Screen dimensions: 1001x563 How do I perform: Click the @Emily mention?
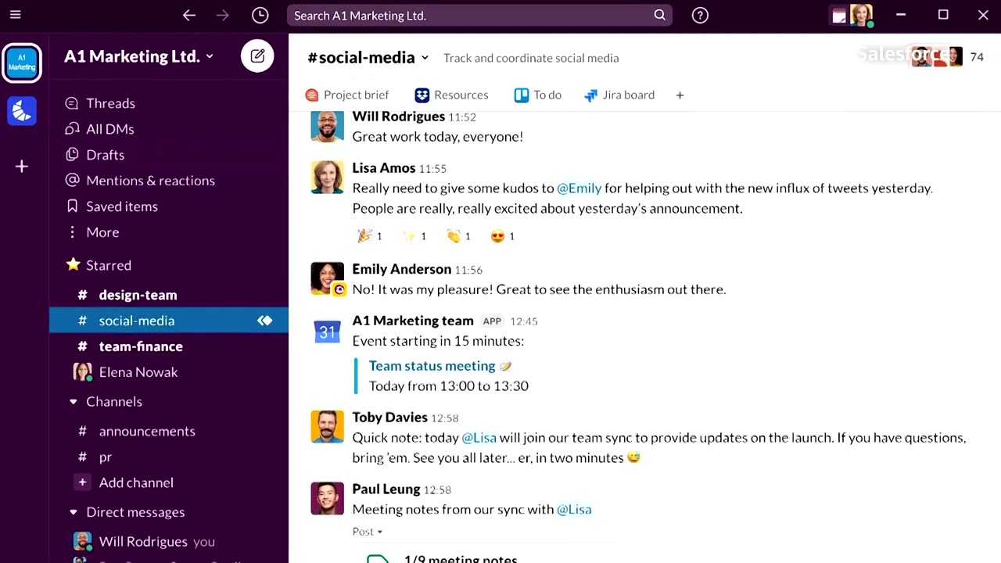(x=579, y=188)
